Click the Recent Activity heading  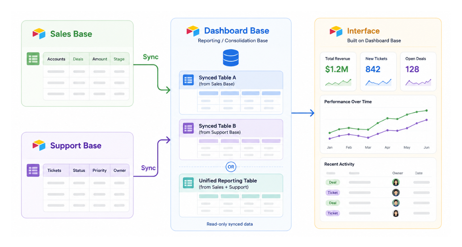click(339, 164)
